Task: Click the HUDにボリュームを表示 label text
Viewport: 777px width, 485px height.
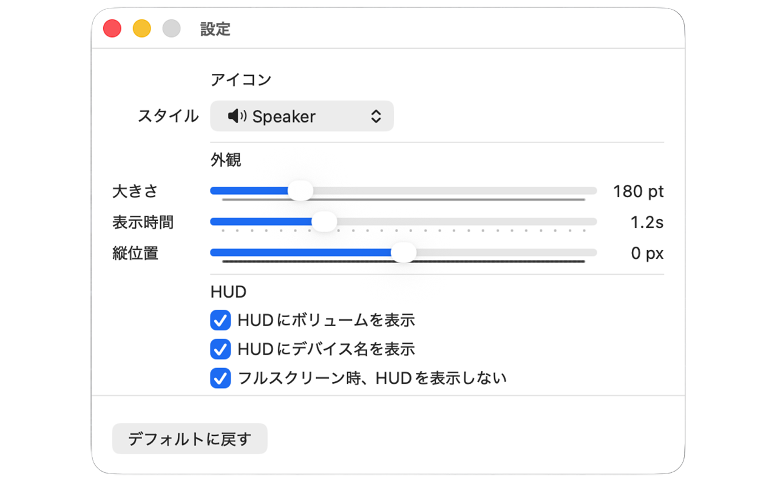Action: tap(326, 320)
